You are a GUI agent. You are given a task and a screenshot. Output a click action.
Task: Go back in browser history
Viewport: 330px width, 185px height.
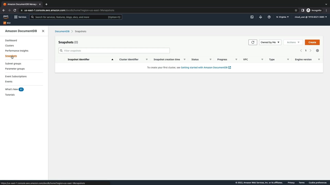(4, 10)
